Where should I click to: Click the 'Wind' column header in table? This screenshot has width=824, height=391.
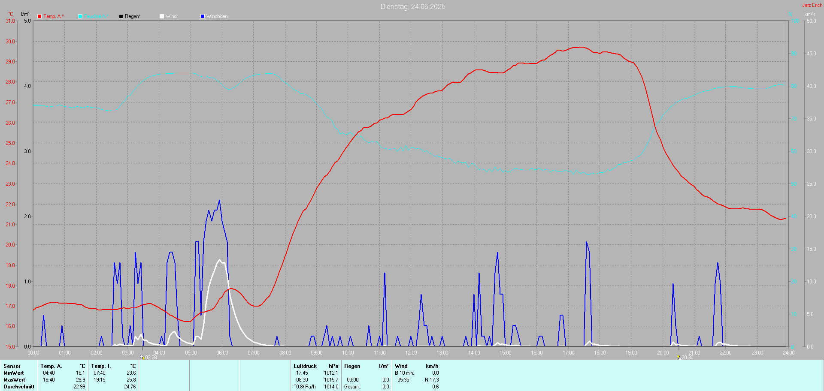(401, 366)
